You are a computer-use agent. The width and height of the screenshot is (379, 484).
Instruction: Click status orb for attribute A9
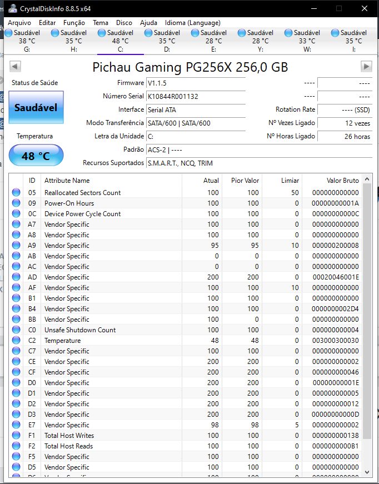click(16, 246)
